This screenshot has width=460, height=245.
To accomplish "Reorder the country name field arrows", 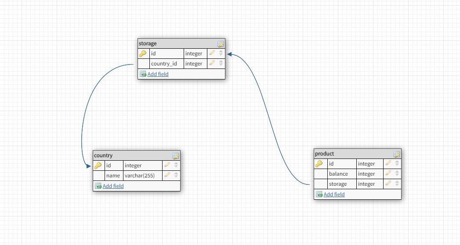I will click(x=176, y=175).
